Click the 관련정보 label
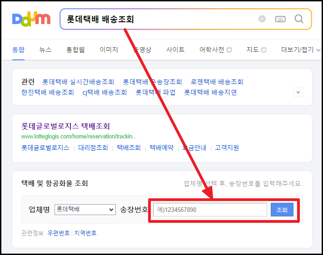 point(33,233)
